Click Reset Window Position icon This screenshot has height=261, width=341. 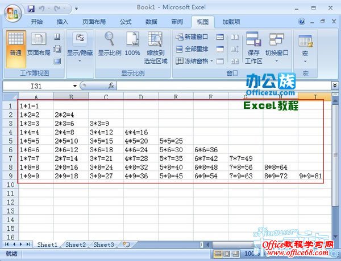235,62
